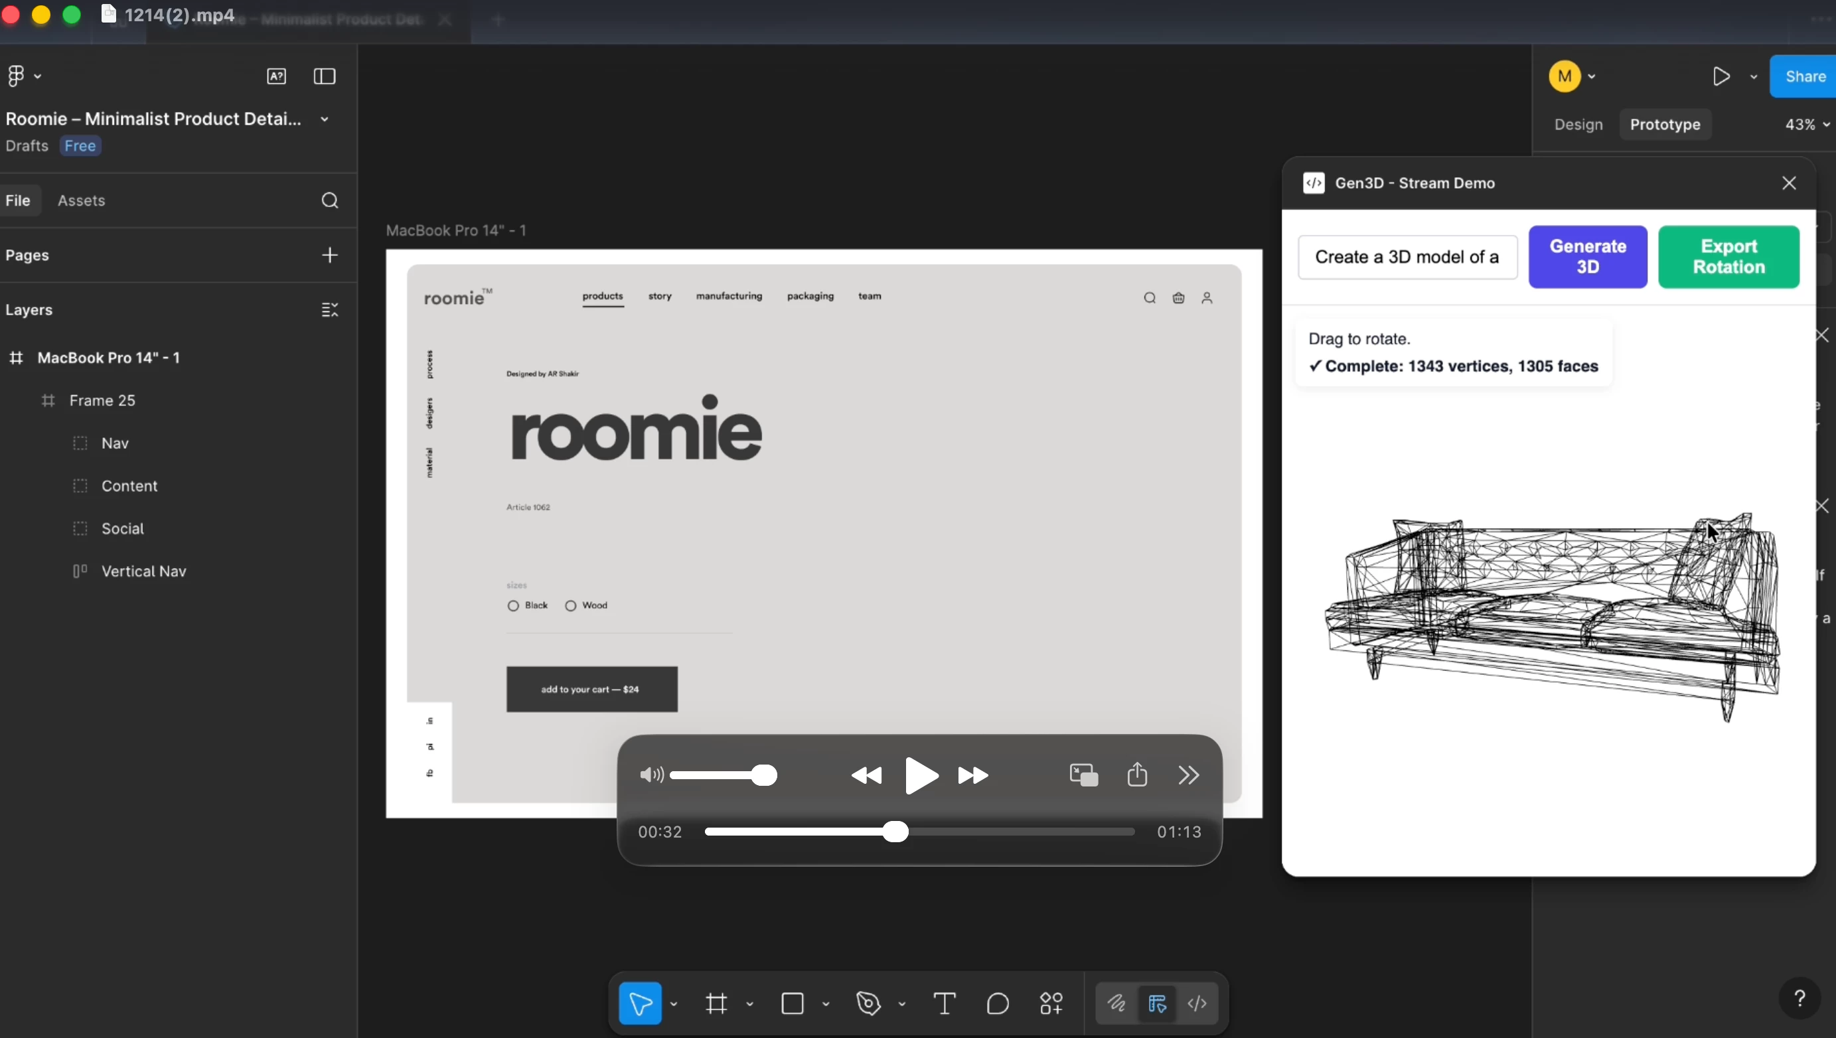Click the Export Rotation button
This screenshot has width=1836, height=1038.
(1730, 257)
